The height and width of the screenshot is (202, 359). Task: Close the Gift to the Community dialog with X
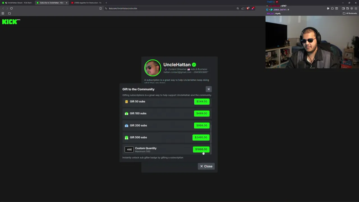[208, 89]
